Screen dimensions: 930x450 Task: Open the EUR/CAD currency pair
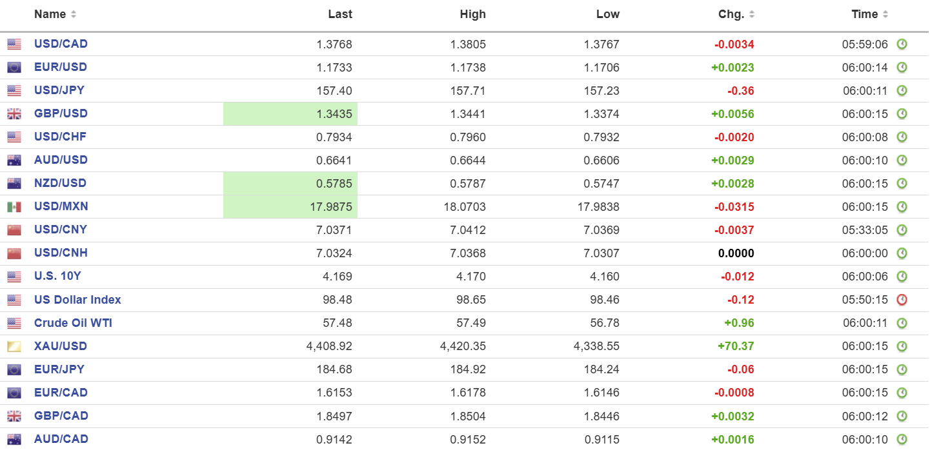pos(61,393)
